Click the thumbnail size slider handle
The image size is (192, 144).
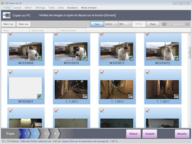click(172, 24)
